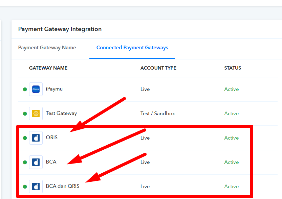This screenshot has height=199, width=282.
Task: Click the green status dot beside BCA dan QRIS
Action: [25, 186]
